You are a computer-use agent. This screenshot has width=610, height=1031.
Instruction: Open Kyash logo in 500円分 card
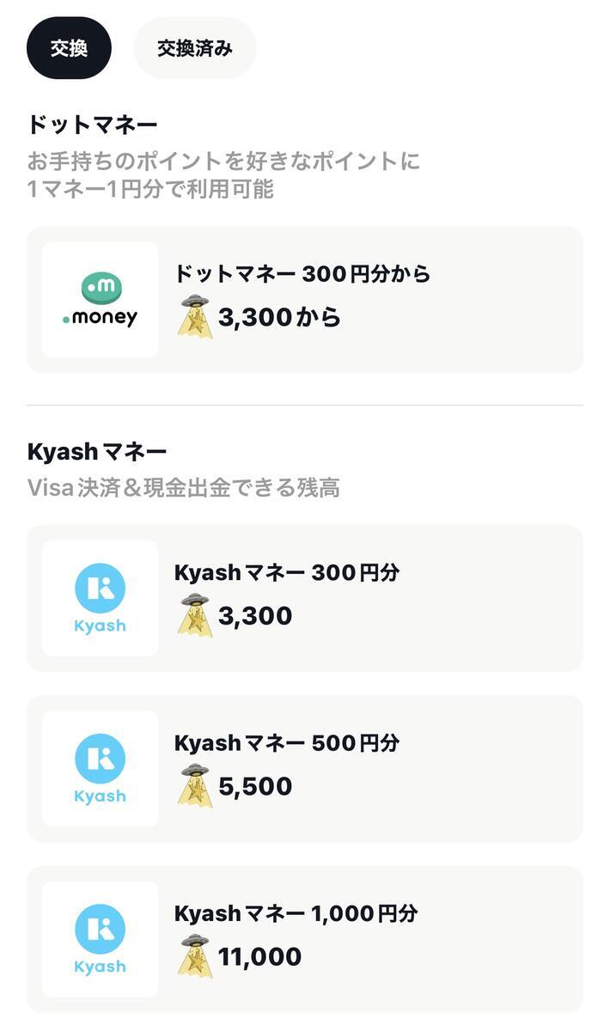101,769
